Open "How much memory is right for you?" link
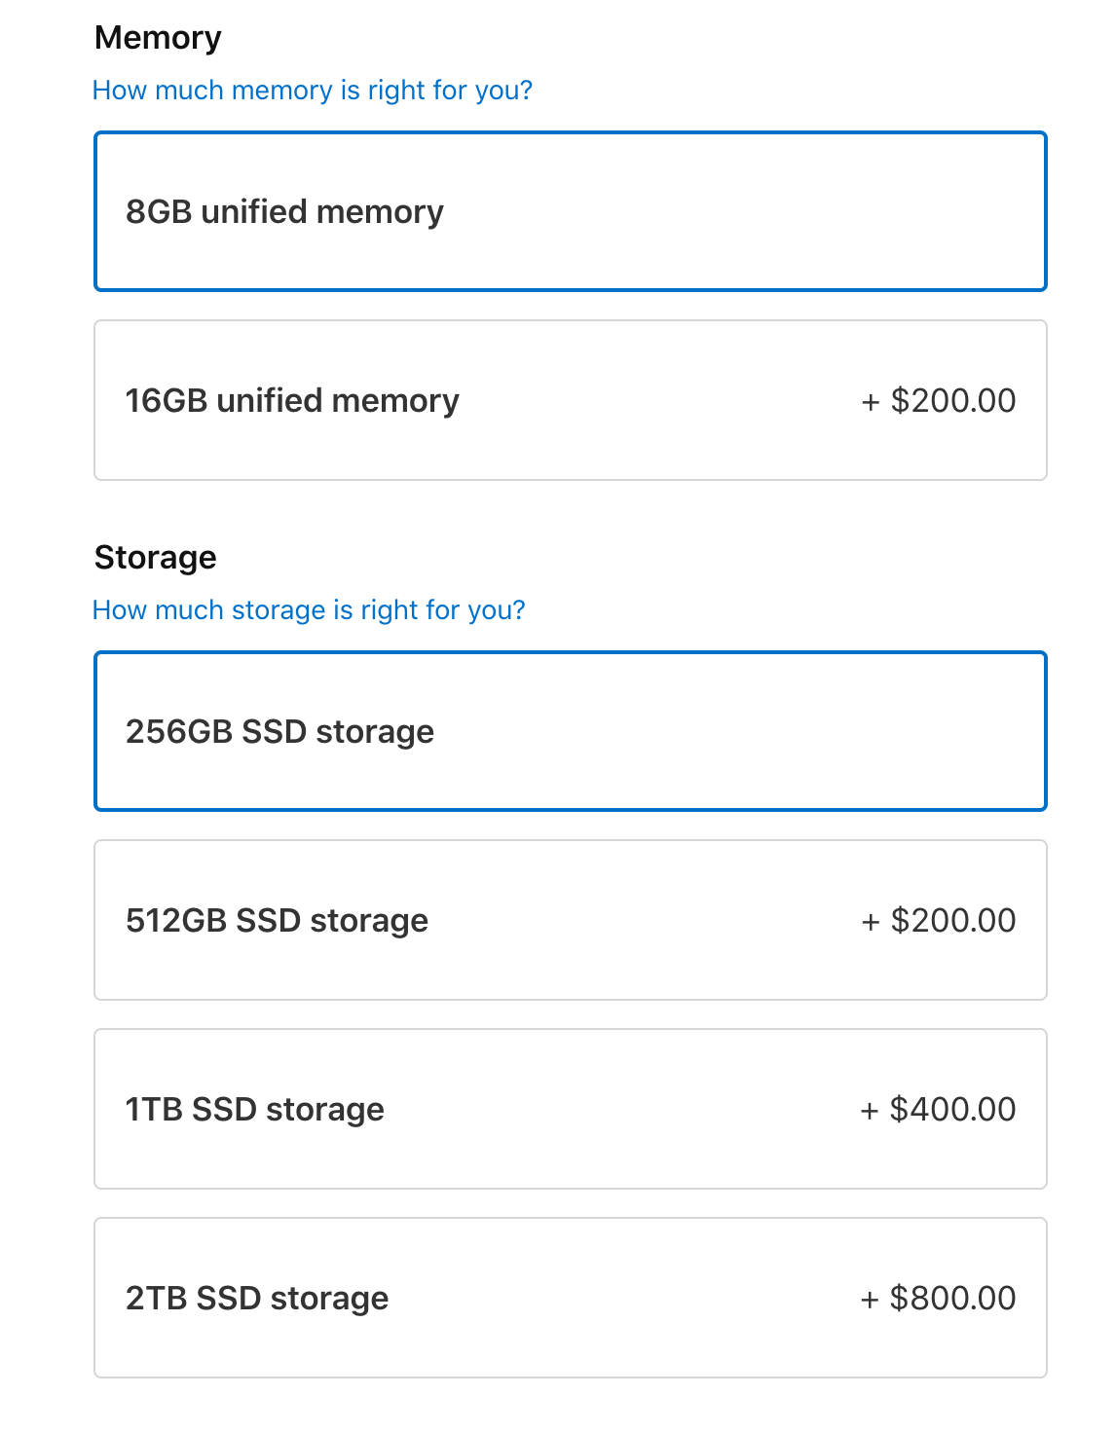The image size is (1116, 1433). click(x=313, y=91)
